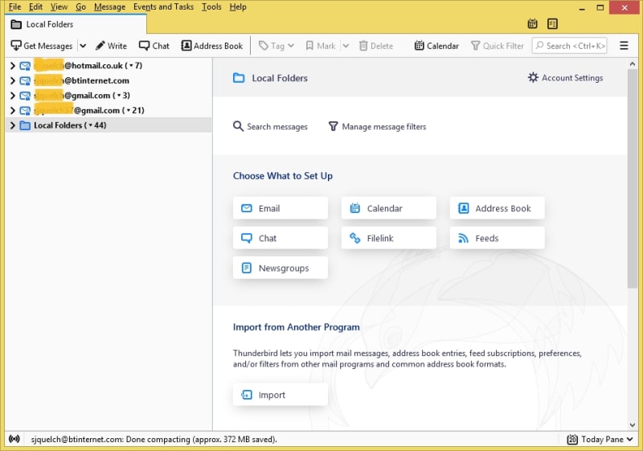Image resolution: width=643 pixels, height=451 pixels.
Task: Expand the hotmail.co.uk account
Action: coord(13,66)
